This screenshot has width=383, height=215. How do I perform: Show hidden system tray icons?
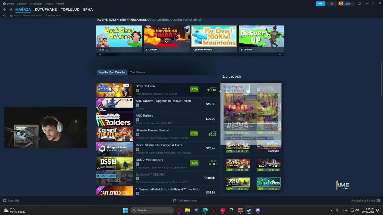[331, 210]
